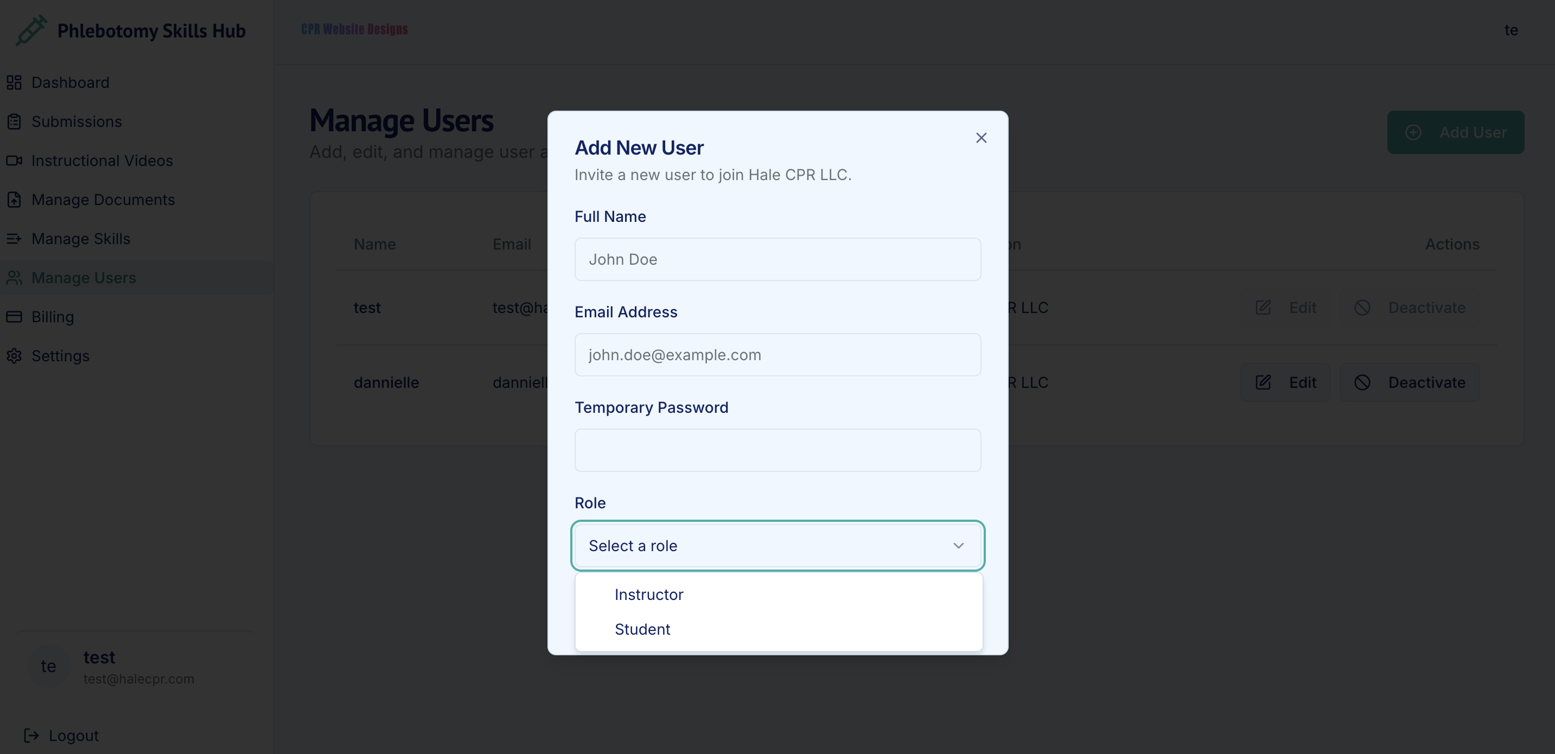This screenshot has height=754, width=1555.
Task: Click the syringe logo icon
Action: pos(30,30)
